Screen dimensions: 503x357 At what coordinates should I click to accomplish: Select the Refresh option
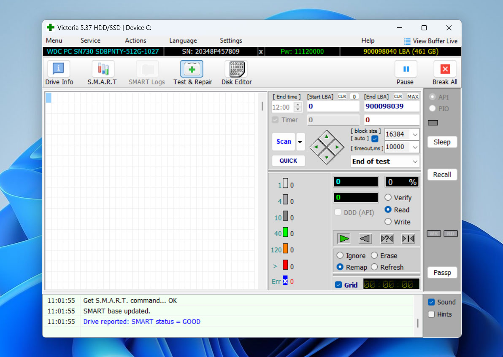click(374, 267)
